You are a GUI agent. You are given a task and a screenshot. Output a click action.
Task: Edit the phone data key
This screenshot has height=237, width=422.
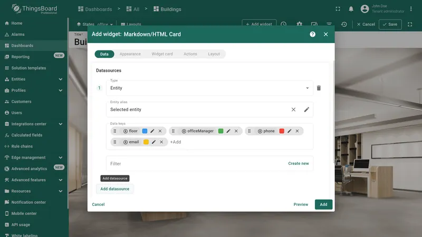tap(289, 131)
